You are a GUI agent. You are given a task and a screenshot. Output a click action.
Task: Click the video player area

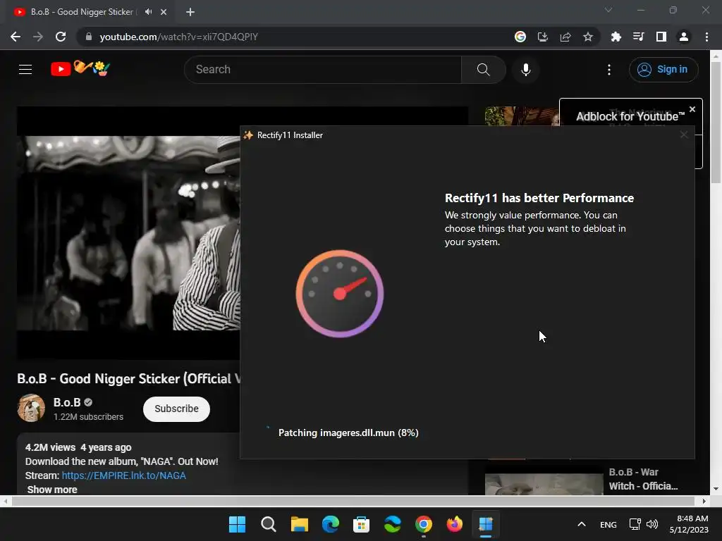click(x=128, y=232)
